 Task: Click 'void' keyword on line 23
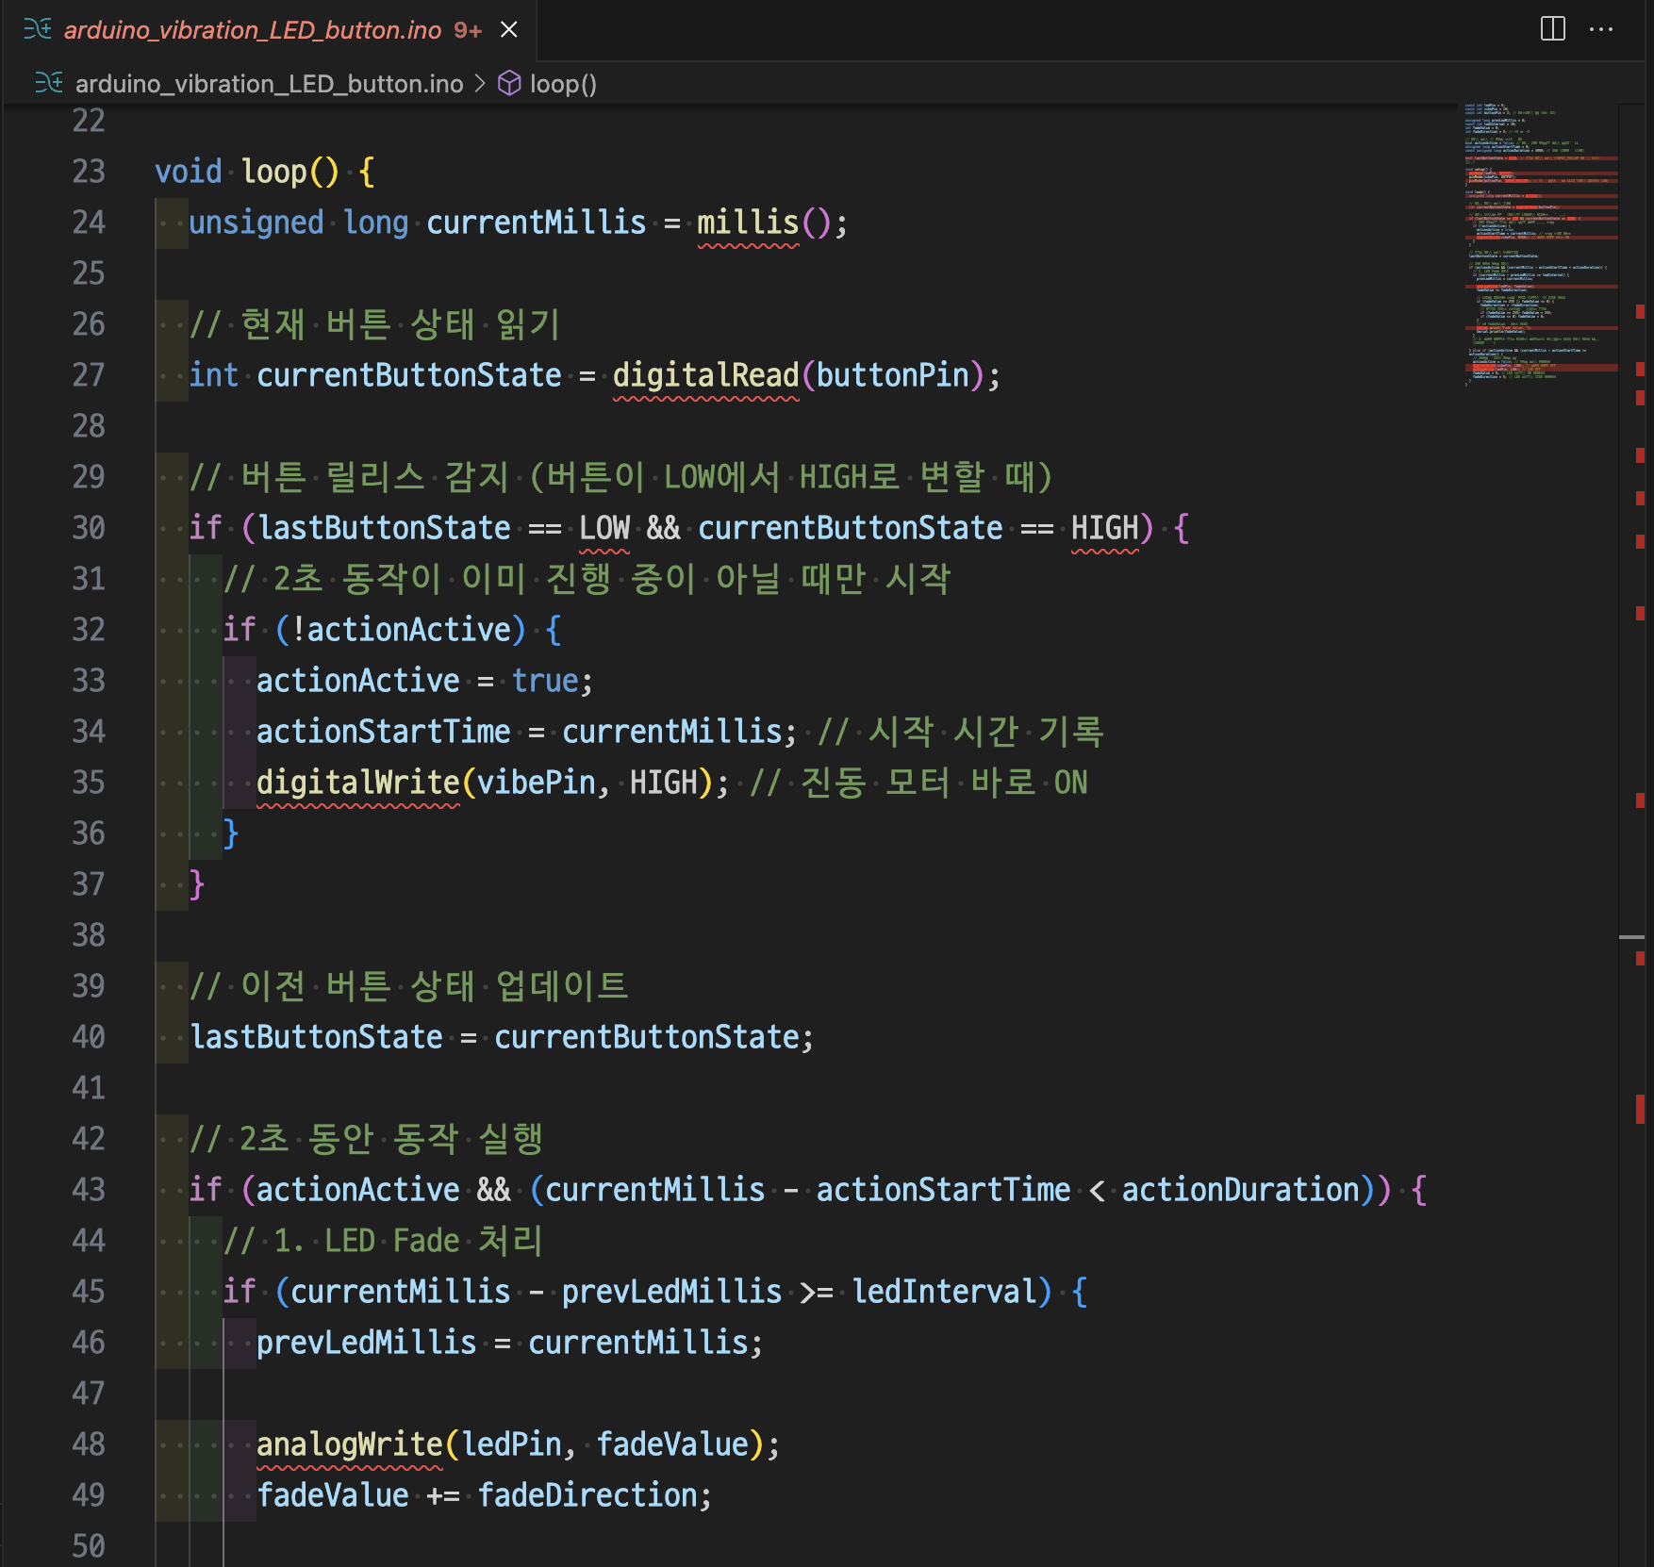click(x=189, y=172)
